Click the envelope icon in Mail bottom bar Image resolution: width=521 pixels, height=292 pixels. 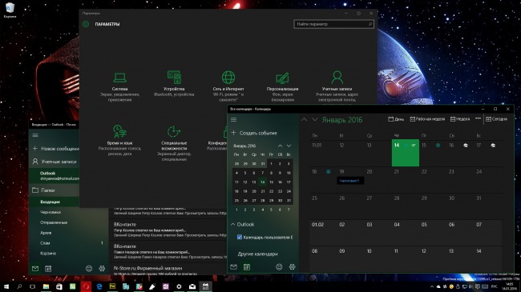[x=35, y=269]
